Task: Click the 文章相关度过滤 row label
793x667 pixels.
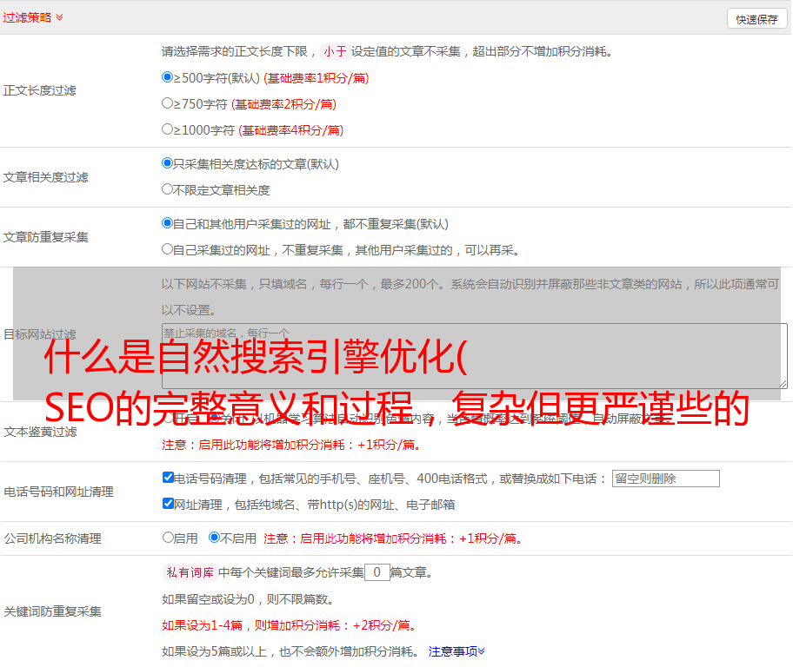Action: [x=45, y=177]
